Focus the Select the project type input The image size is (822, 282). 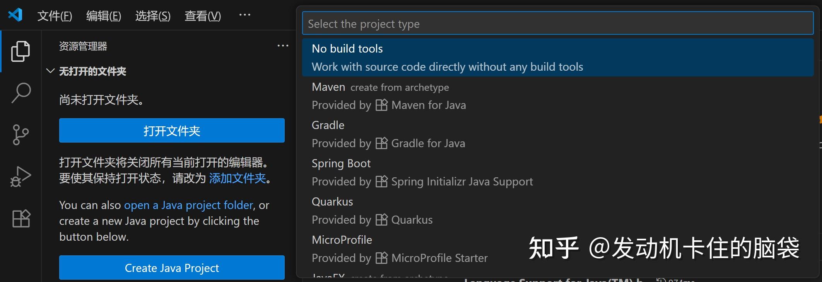click(557, 24)
